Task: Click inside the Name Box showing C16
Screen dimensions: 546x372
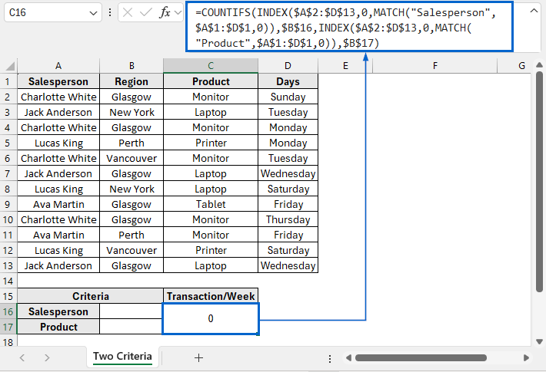Action: pos(45,13)
